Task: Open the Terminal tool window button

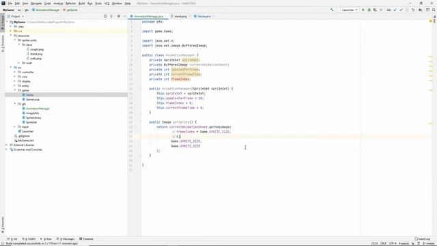Action: pyautogui.click(x=87, y=238)
